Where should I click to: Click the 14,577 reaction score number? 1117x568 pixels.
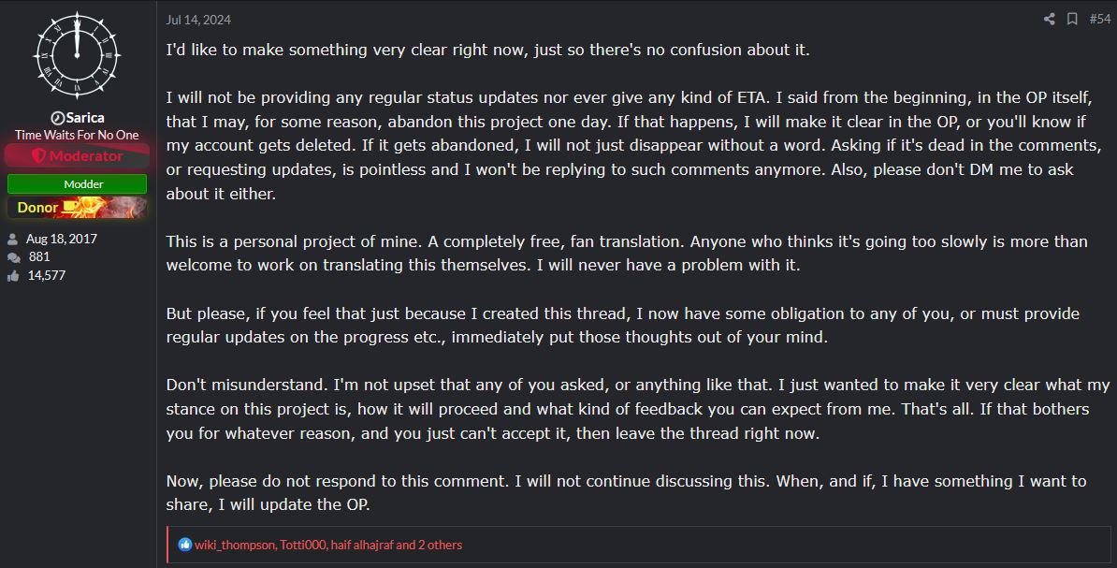46,275
